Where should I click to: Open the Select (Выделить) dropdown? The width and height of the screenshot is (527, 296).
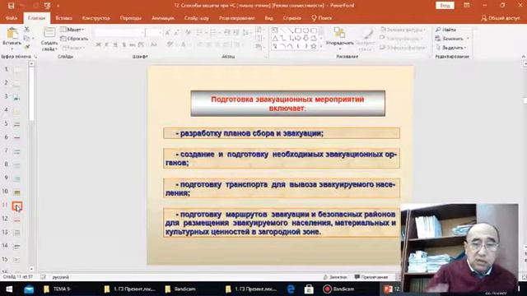(x=450, y=48)
